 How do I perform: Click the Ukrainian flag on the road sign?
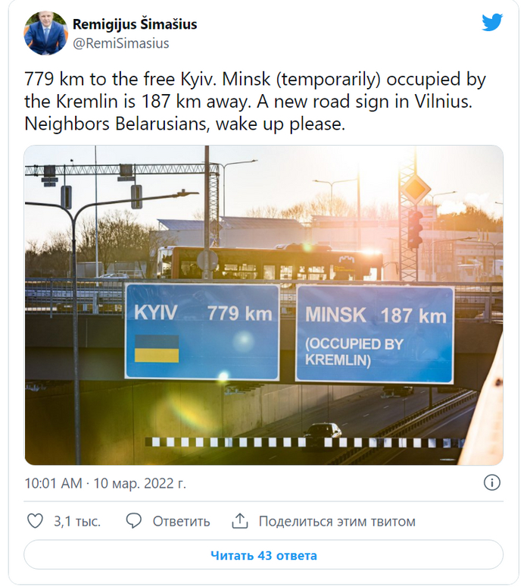[x=157, y=349]
